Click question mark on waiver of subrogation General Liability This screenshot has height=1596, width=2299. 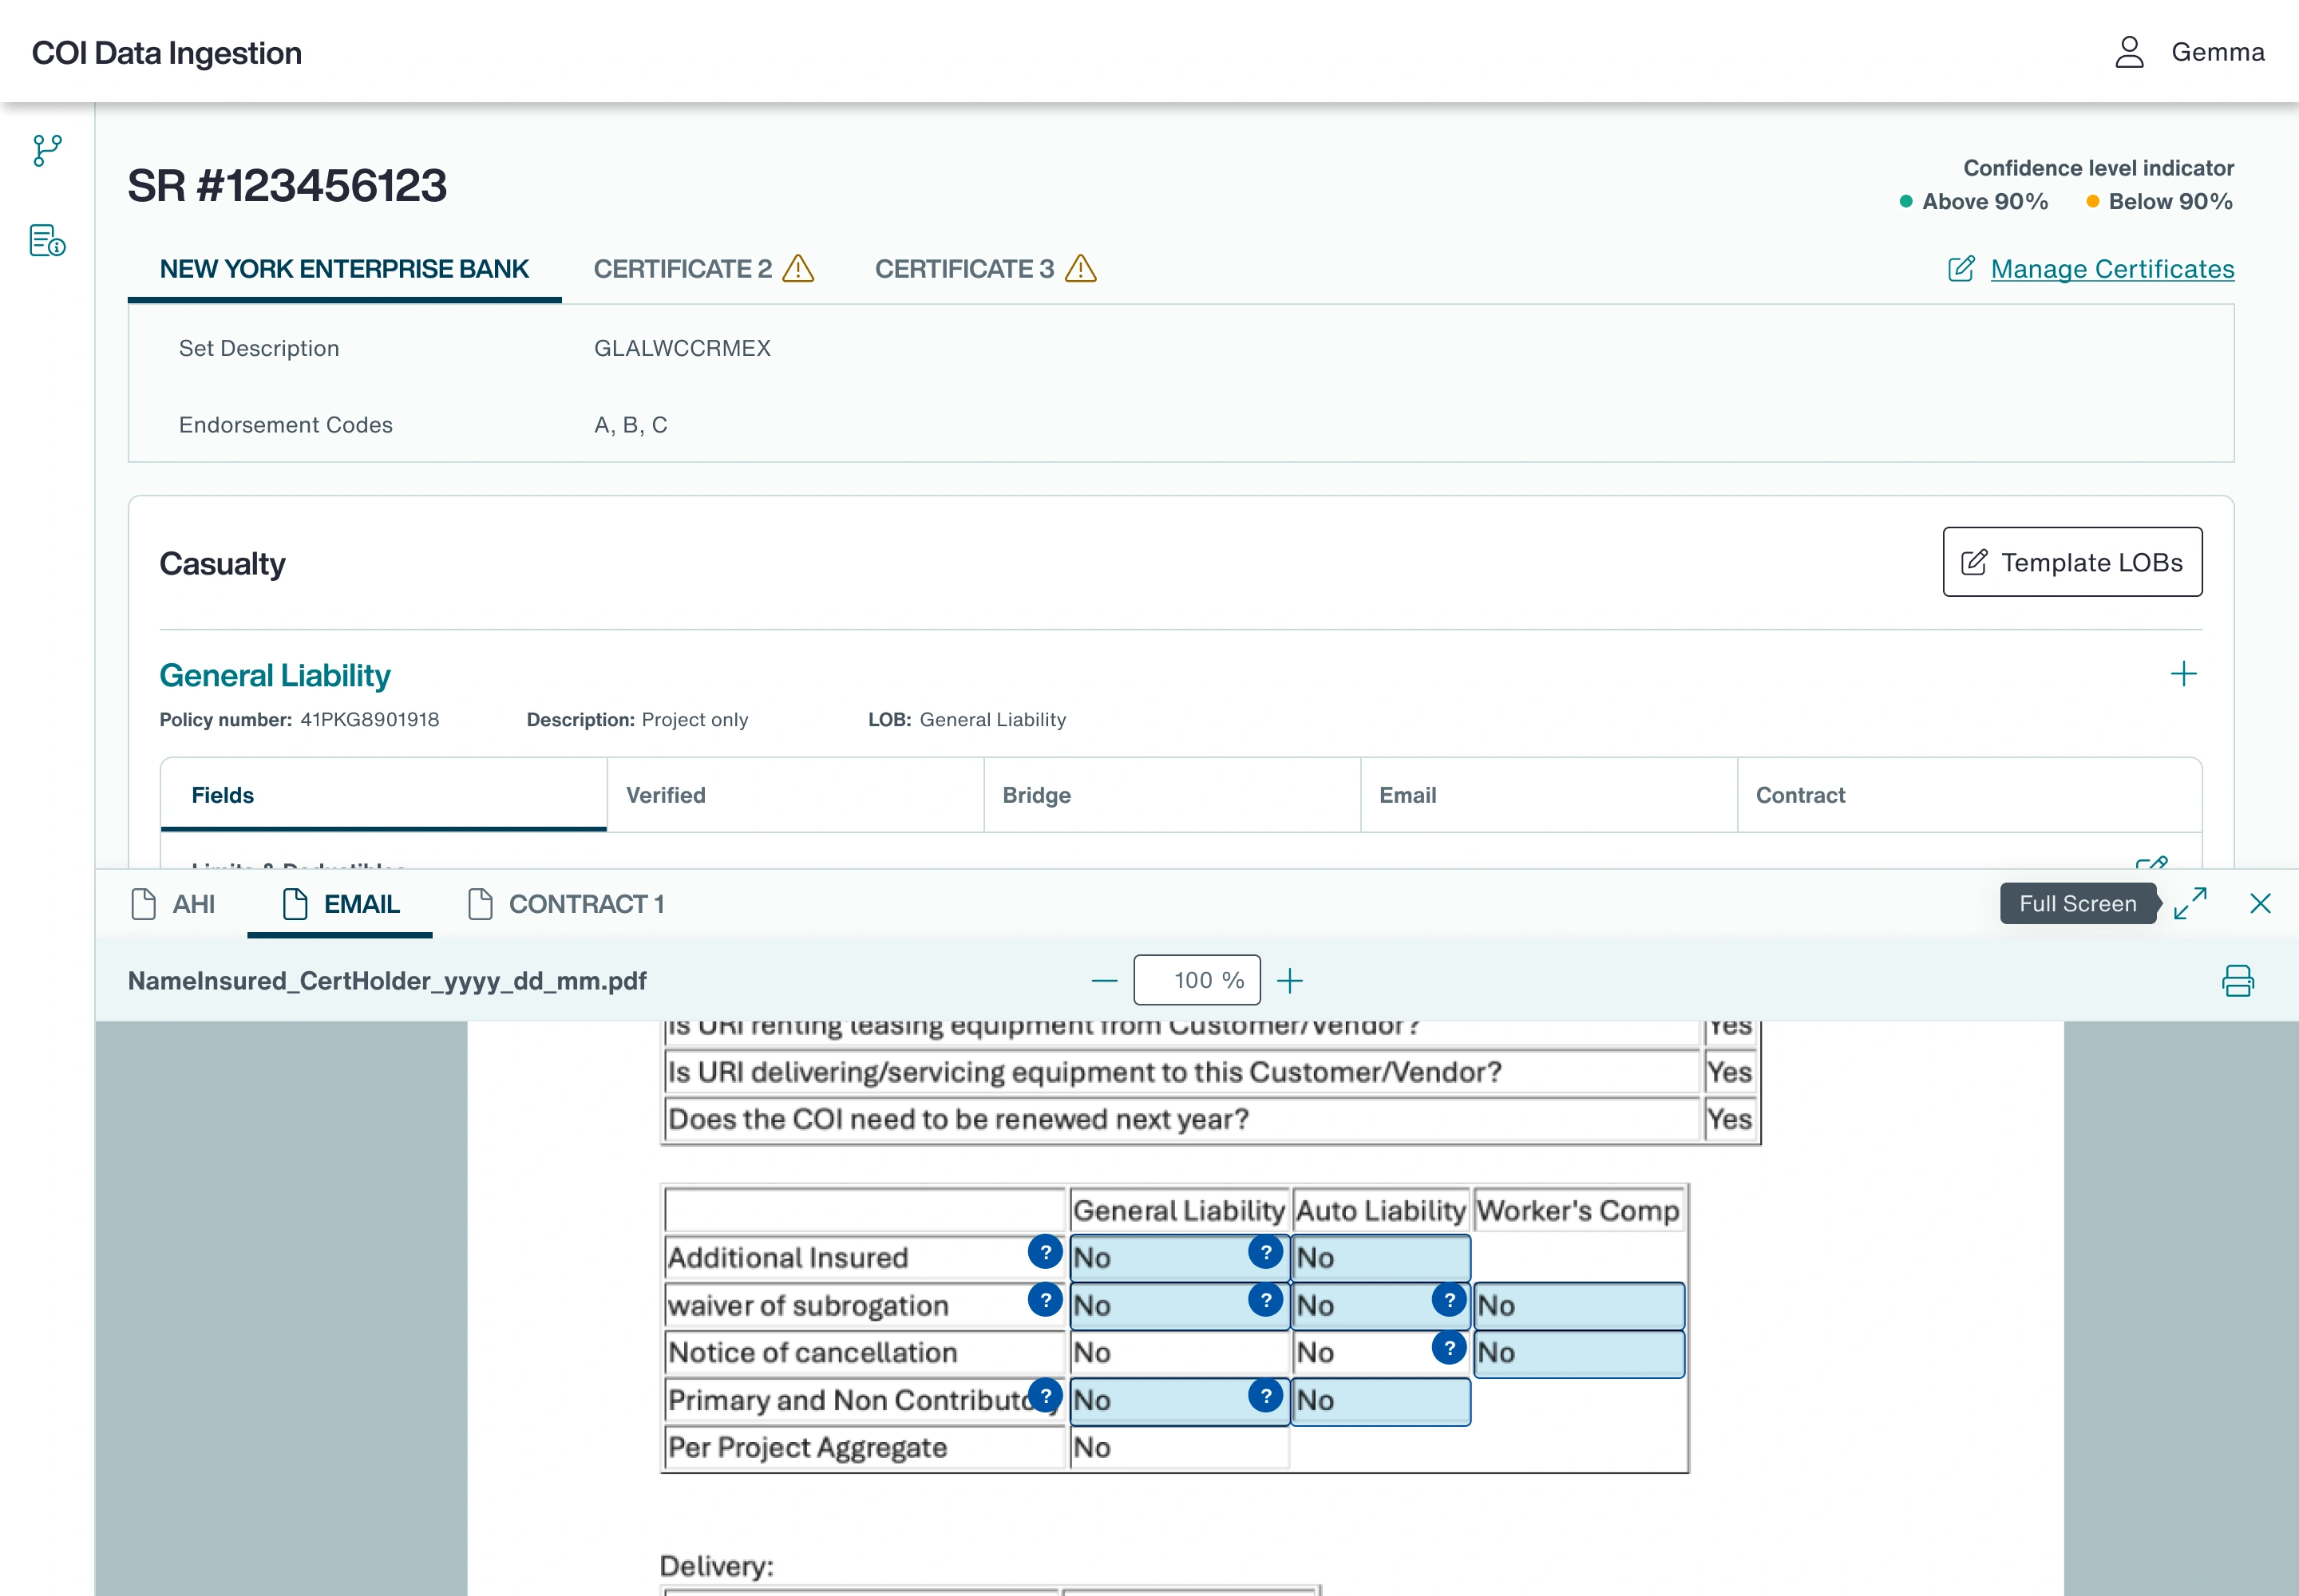tap(1265, 1300)
